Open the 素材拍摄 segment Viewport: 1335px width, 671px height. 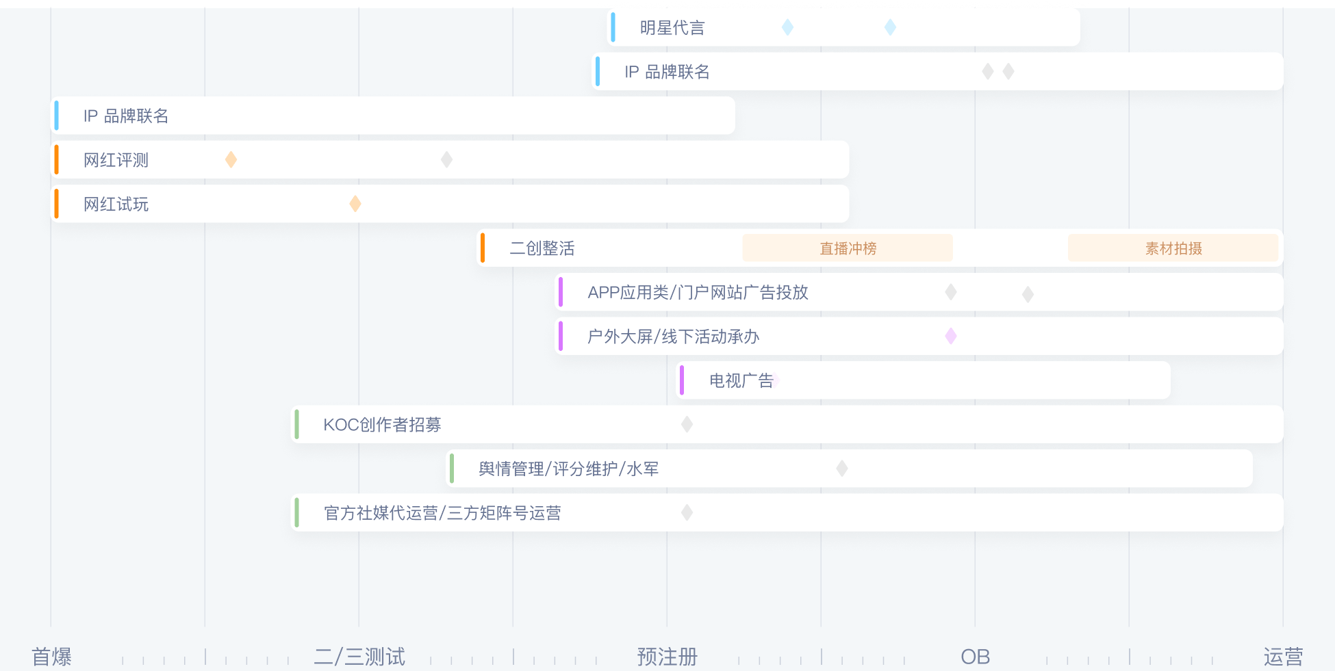[x=1173, y=248]
